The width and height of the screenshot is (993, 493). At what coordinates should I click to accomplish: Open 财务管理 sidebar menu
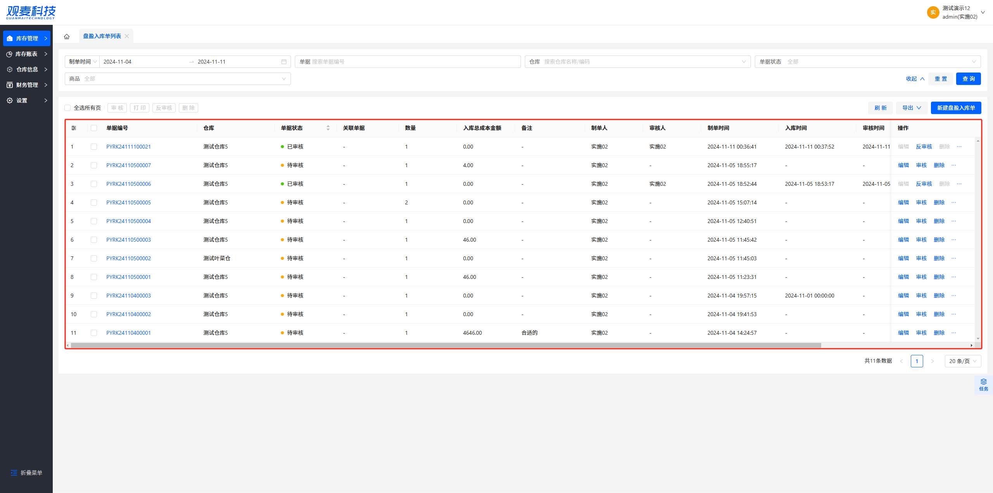(x=26, y=85)
